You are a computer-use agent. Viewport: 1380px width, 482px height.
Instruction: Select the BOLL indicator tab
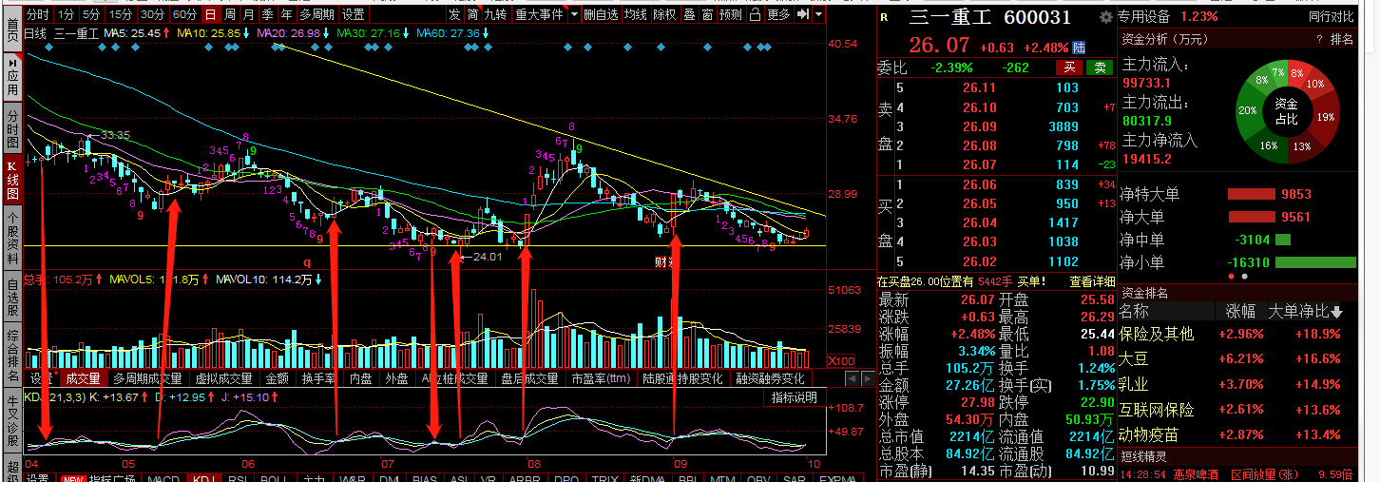point(274,478)
